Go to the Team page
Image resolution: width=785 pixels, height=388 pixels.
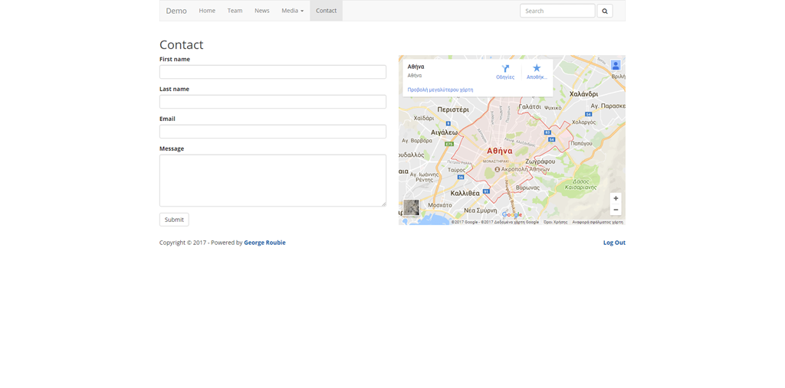pos(235,11)
